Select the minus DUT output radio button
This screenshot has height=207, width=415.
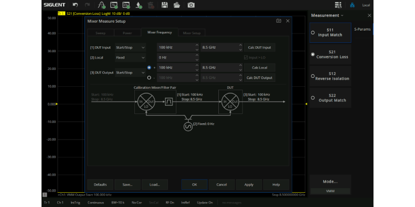[x=149, y=77]
